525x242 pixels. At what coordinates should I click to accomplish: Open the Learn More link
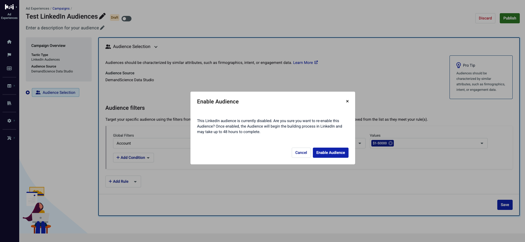[x=305, y=63]
